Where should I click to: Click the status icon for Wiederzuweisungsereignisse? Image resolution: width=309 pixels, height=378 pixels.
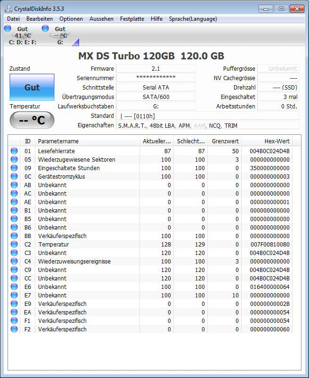pos(14,261)
